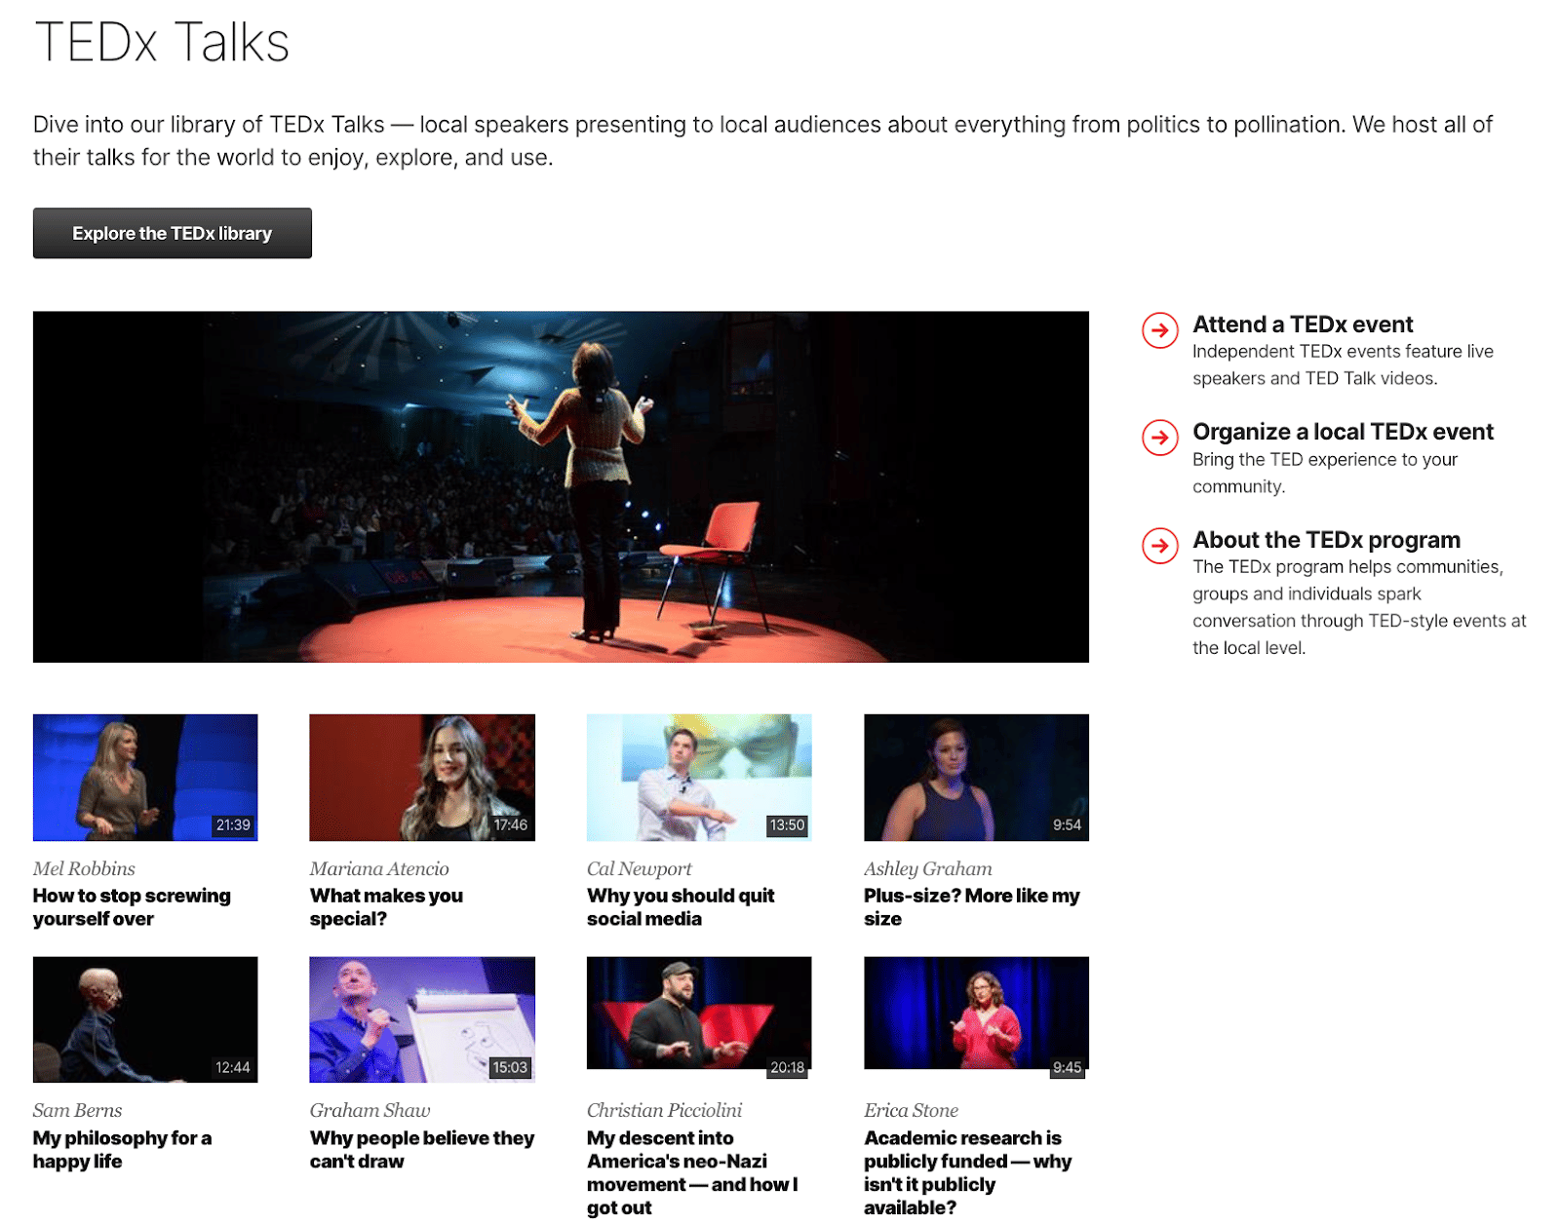
Task: Click the arrow icon beside Attend a TEDx event
Action: 1159,330
